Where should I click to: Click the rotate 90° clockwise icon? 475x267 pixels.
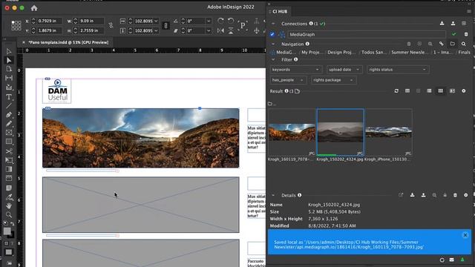click(x=220, y=21)
